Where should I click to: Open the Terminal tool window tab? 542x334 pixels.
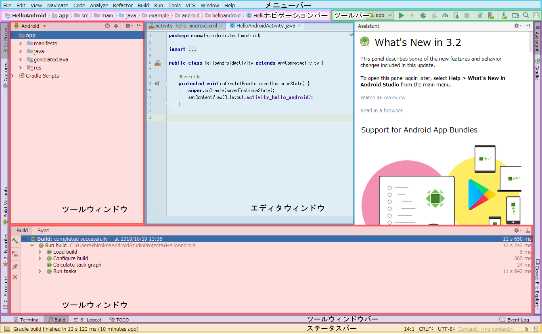click(x=27, y=319)
